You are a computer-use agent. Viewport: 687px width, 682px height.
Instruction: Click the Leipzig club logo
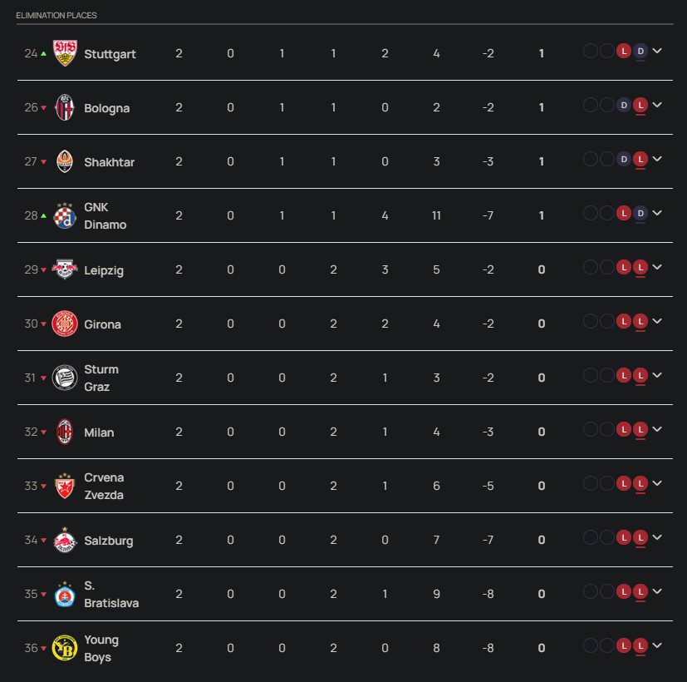65,269
